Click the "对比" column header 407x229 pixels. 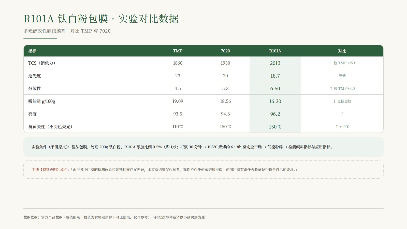(x=342, y=51)
